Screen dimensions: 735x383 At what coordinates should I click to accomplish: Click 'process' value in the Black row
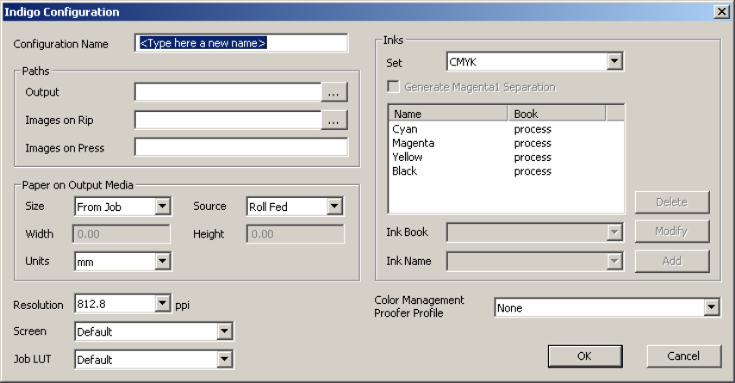(x=533, y=171)
